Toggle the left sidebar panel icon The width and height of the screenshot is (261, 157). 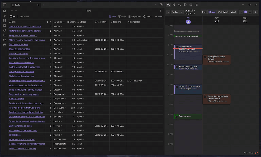[4, 5]
